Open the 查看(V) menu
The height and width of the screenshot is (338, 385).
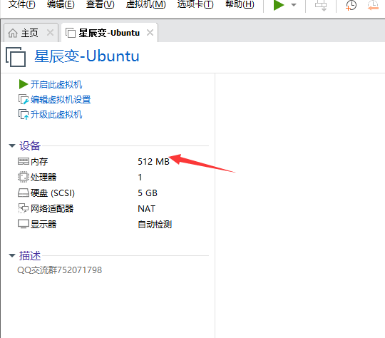(101, 4)
